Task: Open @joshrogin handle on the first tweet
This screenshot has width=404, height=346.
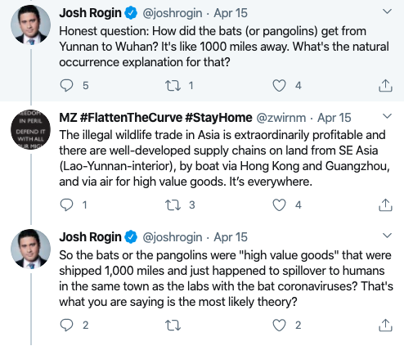Action: (173, 13)
